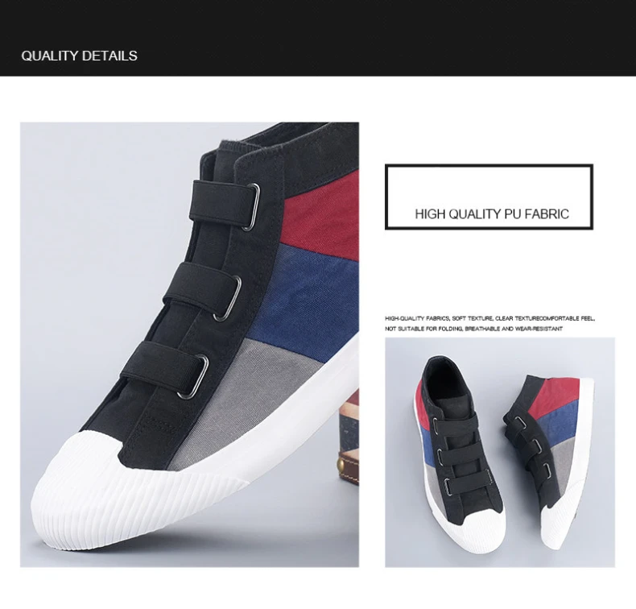Pick the red canvas panel on large shoe

(323, 217)
